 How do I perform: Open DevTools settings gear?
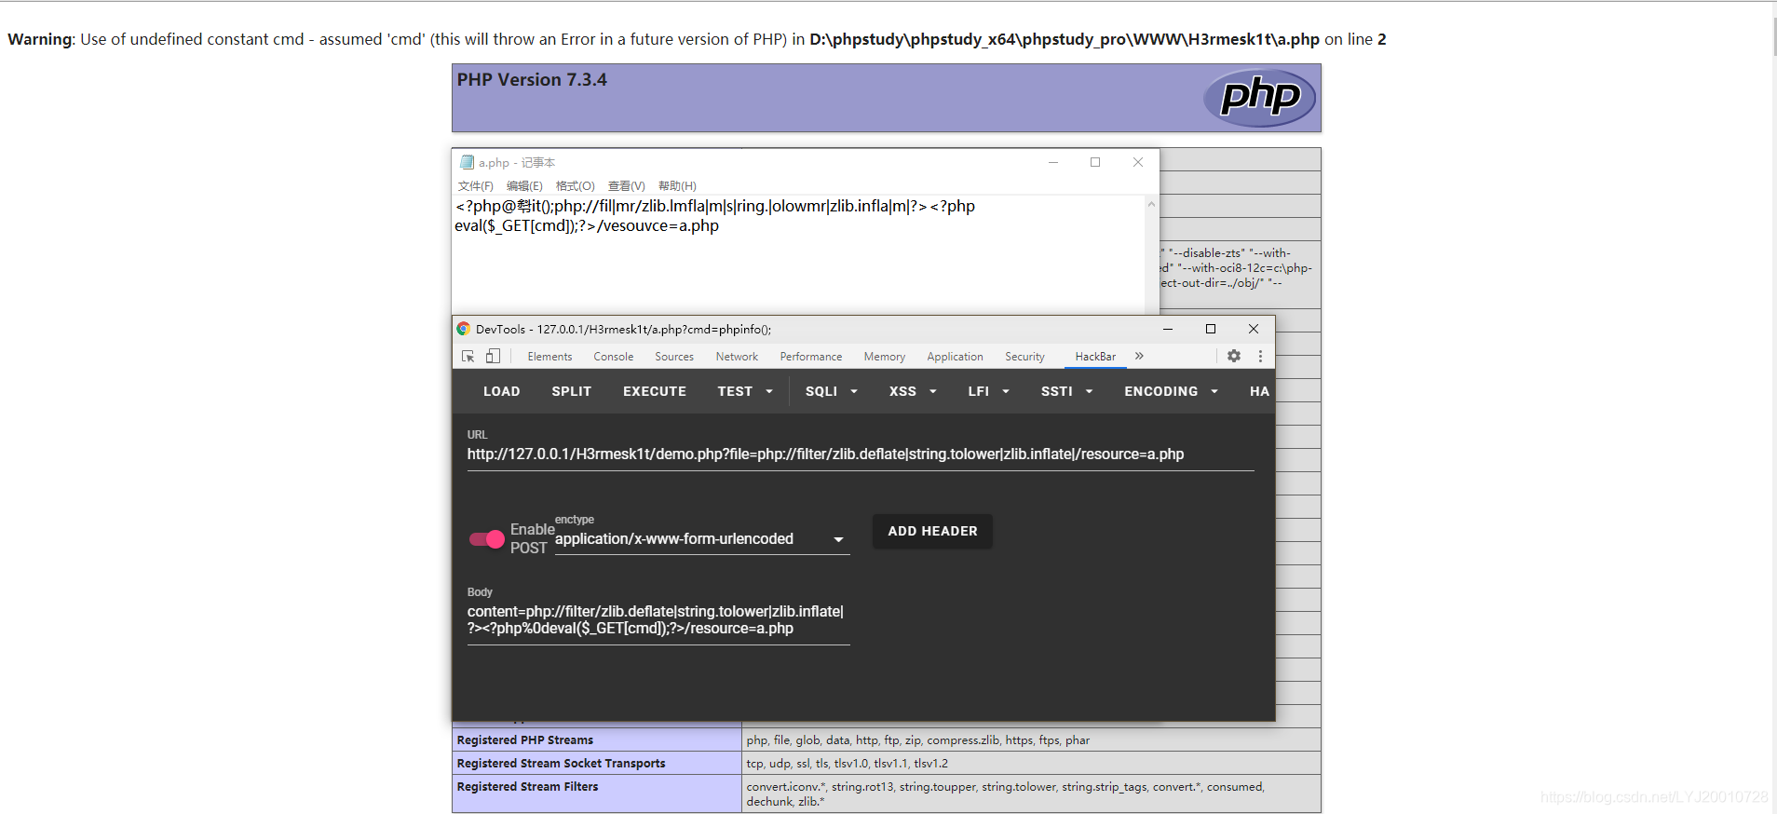point(1234,356)
